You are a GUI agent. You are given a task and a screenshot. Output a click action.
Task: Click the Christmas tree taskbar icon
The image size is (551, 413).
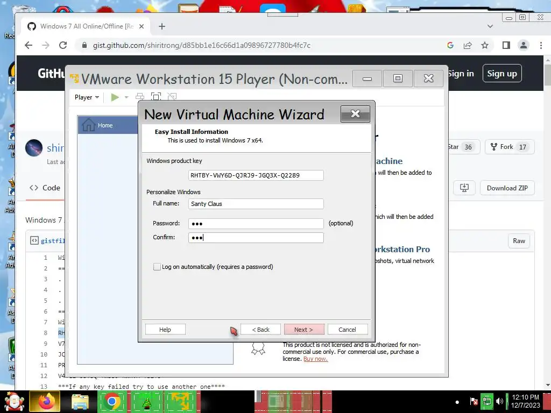[146, 402]
